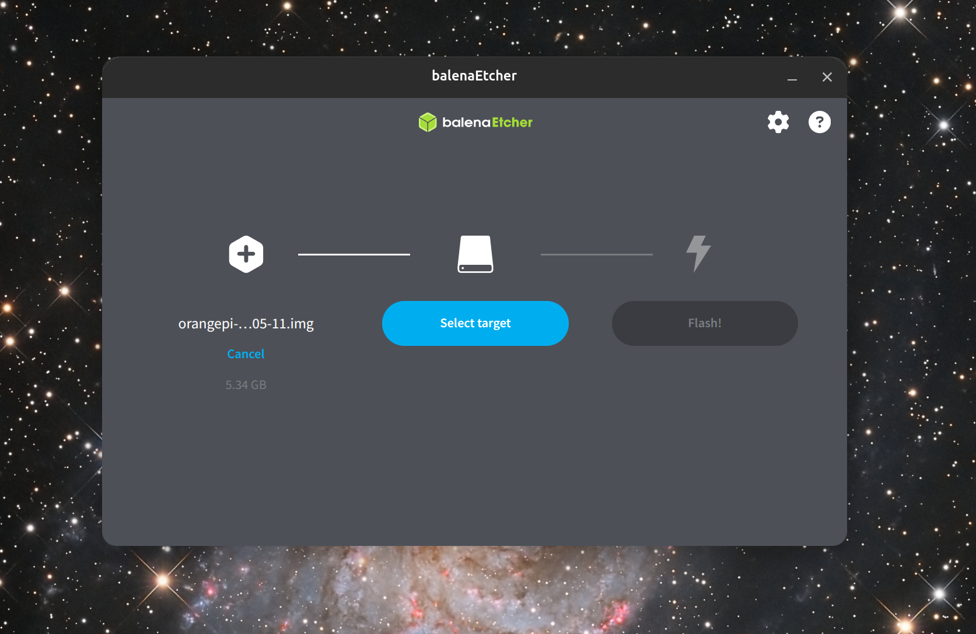Click the help question mark icon

pos(819,122)
